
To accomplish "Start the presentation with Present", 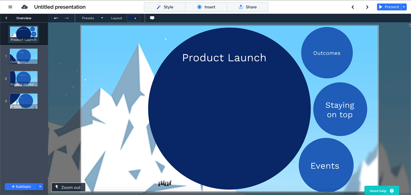I will 389,7.
